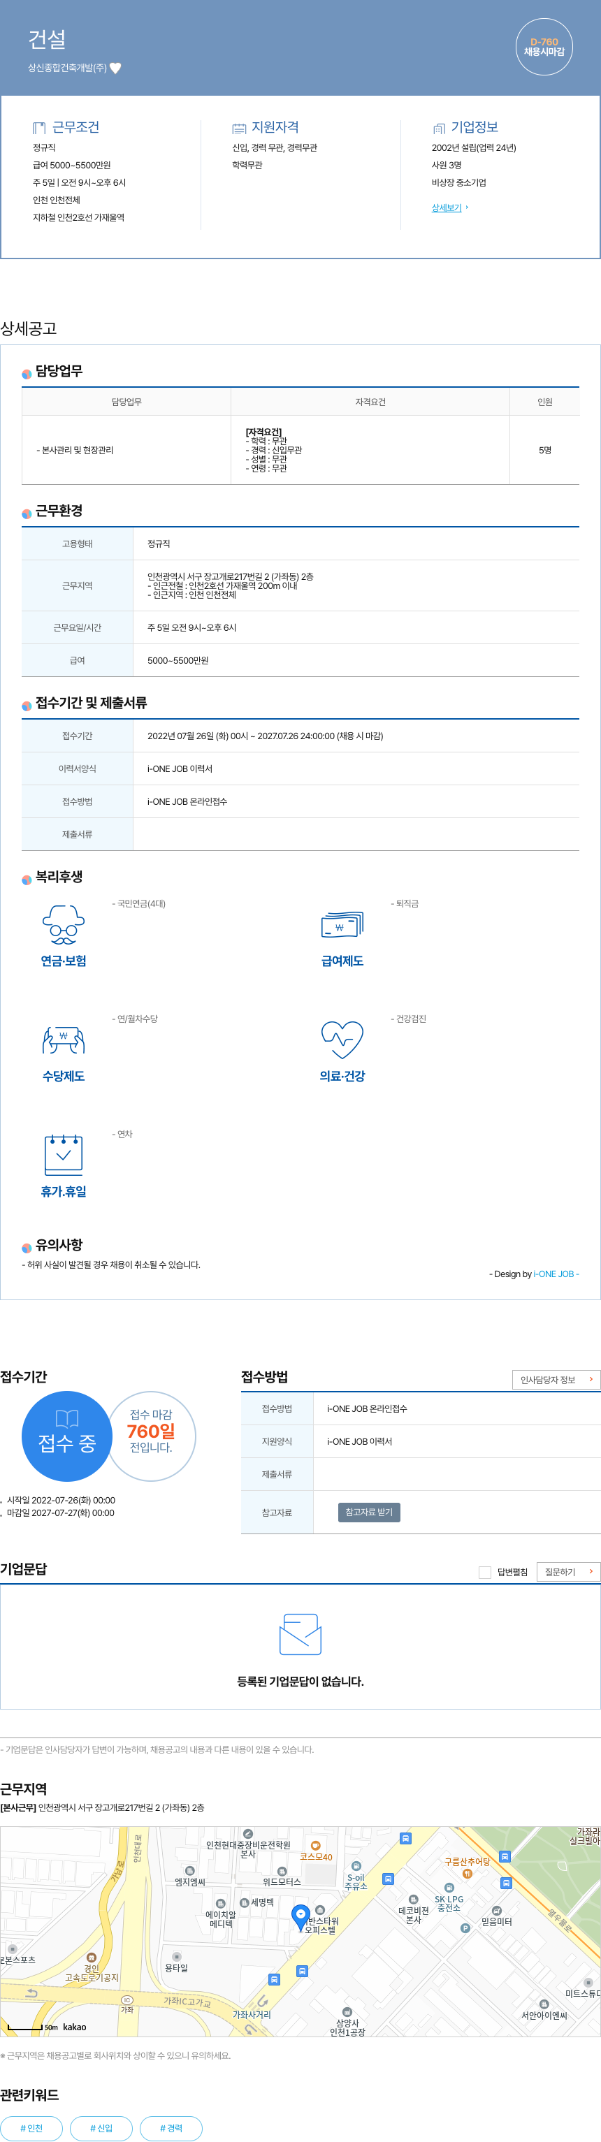Click the 인천현대중장비운전학원 map marker
The width and height of the screenshot is (601, 2142).
click(x=247, y=1833)
